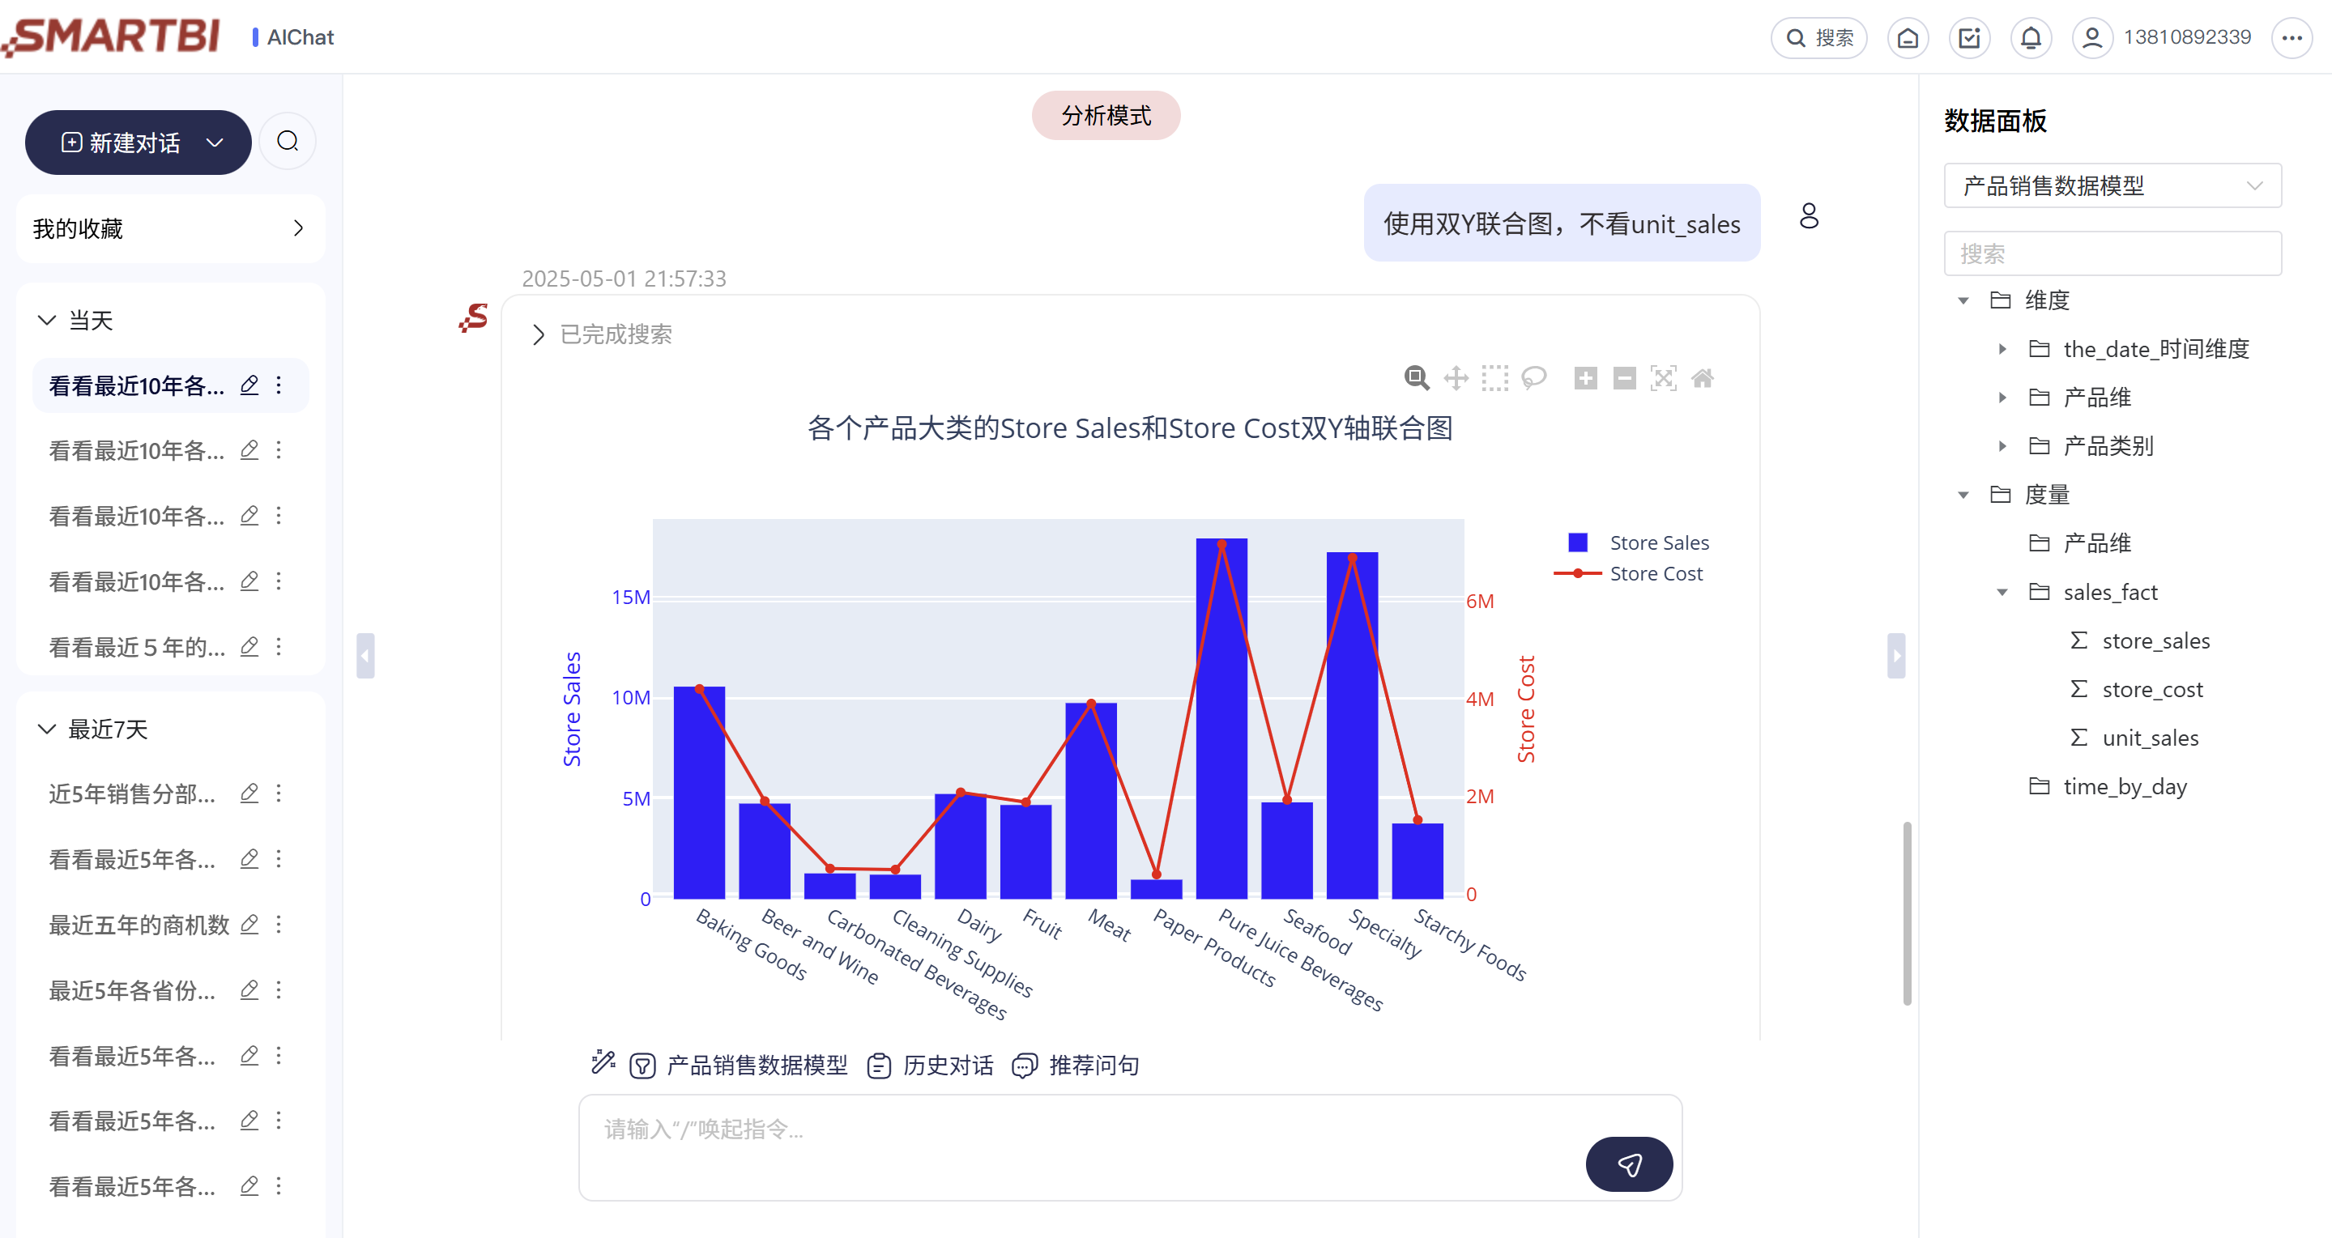Expand the the_date_时间维度 tree node

[x=2002, y=349]
